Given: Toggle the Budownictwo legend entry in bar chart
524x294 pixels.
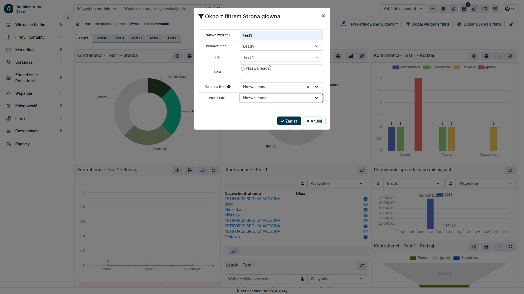Looking at the screenshot, I should (437, 67).
